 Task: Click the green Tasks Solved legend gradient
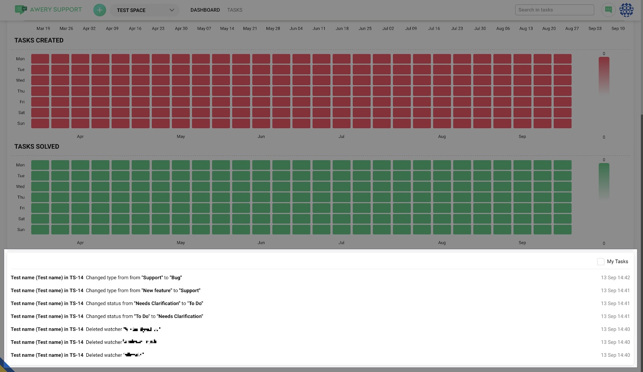(x=604, y=182)
